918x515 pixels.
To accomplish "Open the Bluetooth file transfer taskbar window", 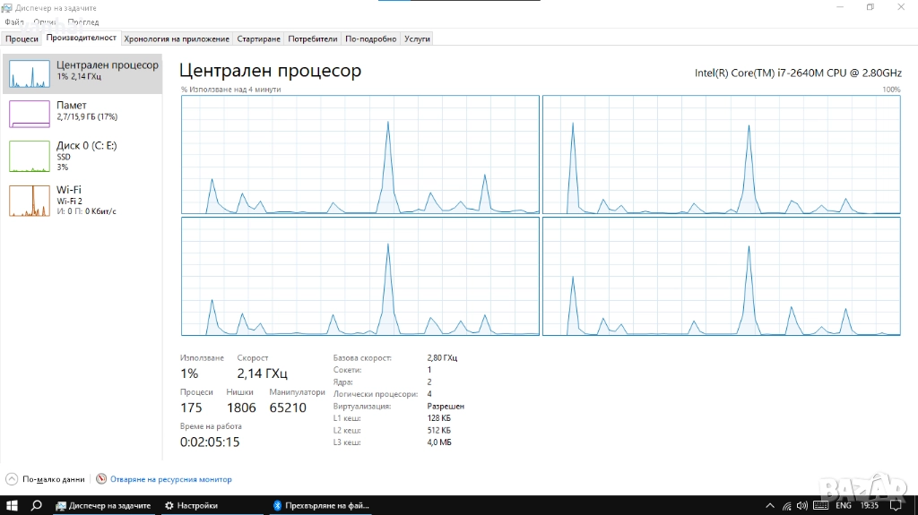I will pos(319,506).
